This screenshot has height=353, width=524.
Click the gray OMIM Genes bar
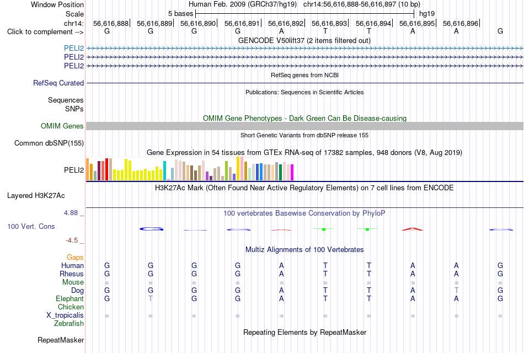coord(304,126)
